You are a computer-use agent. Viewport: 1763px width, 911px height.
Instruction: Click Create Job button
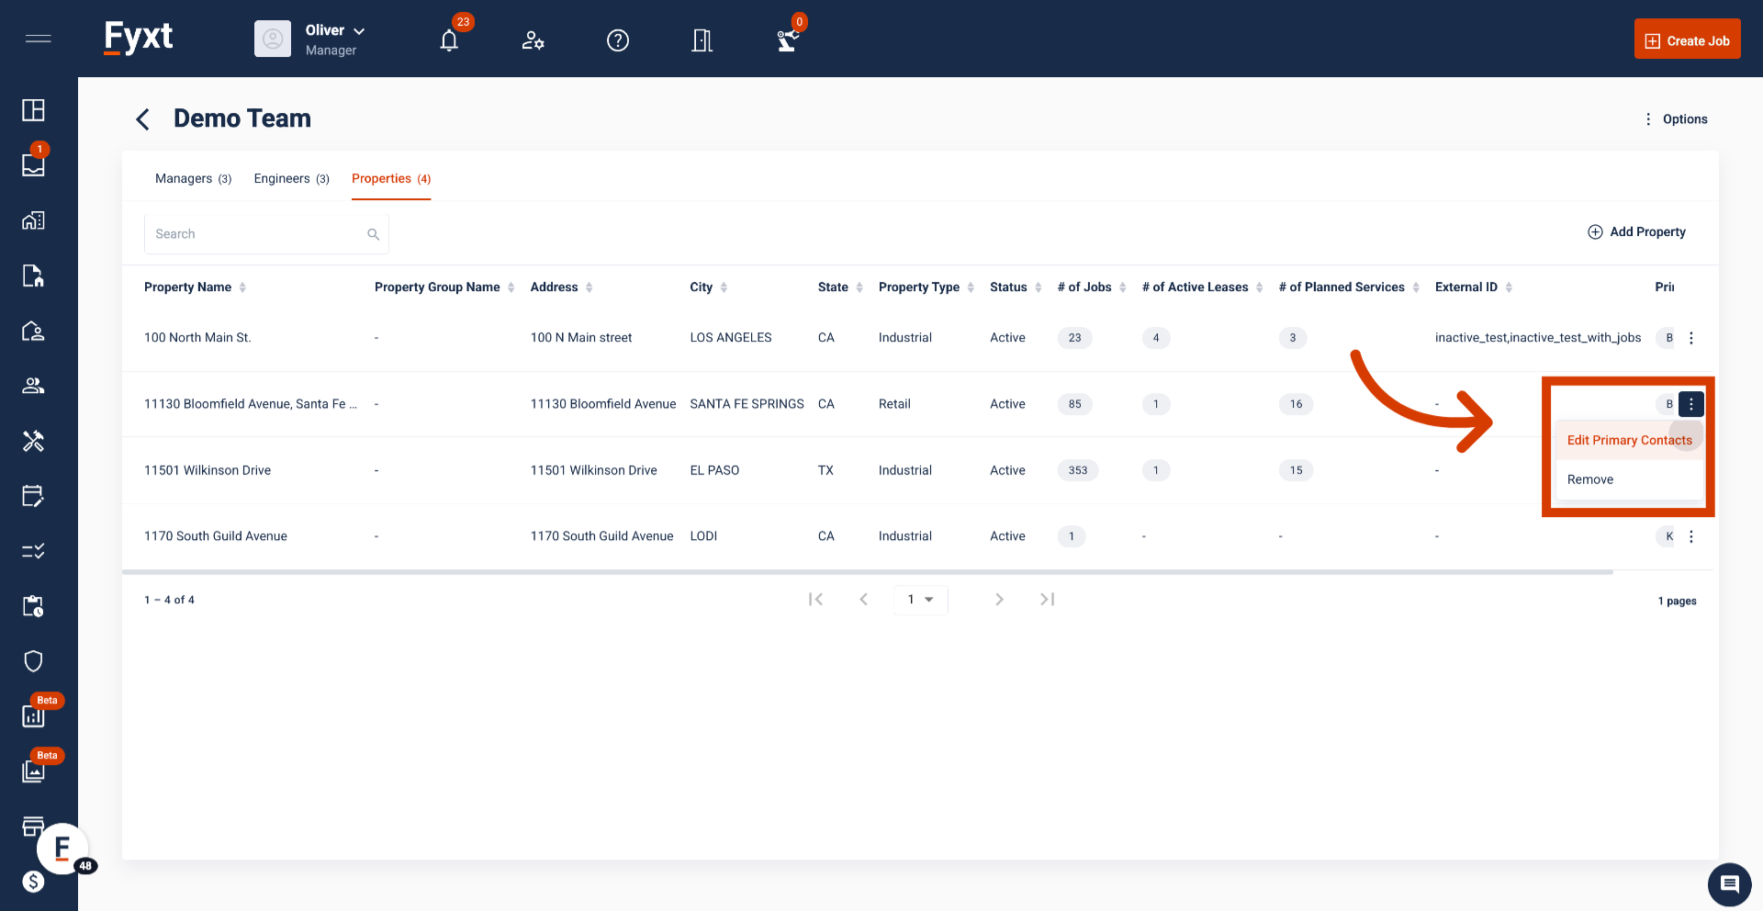click(1687, 39)
